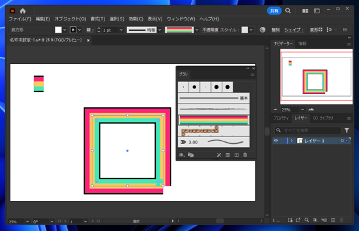Click the Libraries panel icon in Brushes panel
The width and height of the screenshot is (359, 231).
click(x=190, y=155)
